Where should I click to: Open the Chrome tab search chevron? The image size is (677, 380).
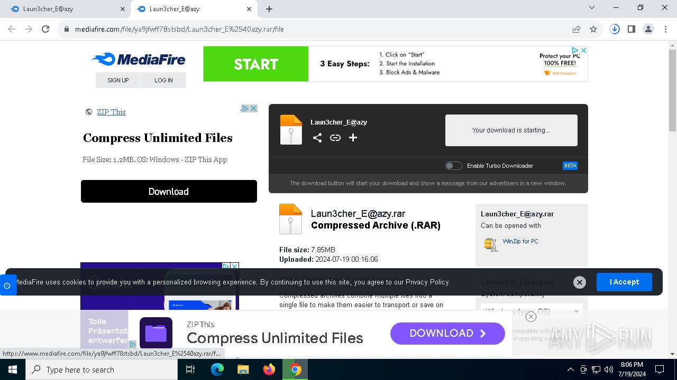[x=592, y=8]
